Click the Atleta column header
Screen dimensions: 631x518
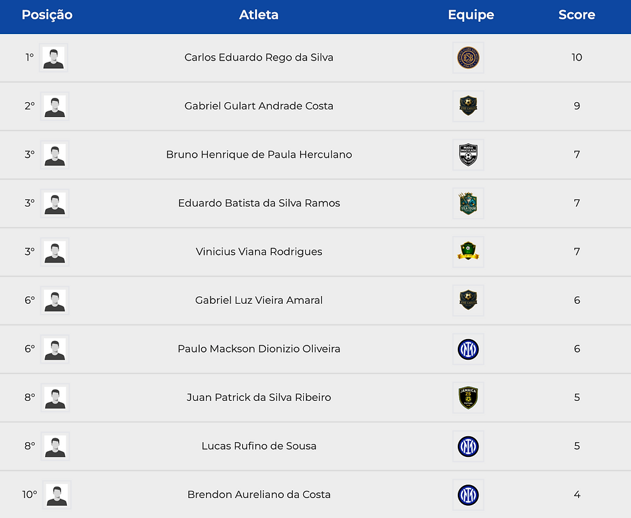click(x=259, y=15)
